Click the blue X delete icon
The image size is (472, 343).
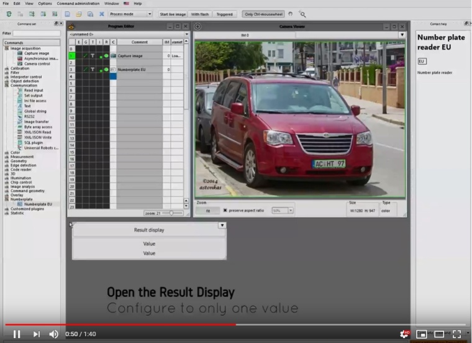click(101, 14)
